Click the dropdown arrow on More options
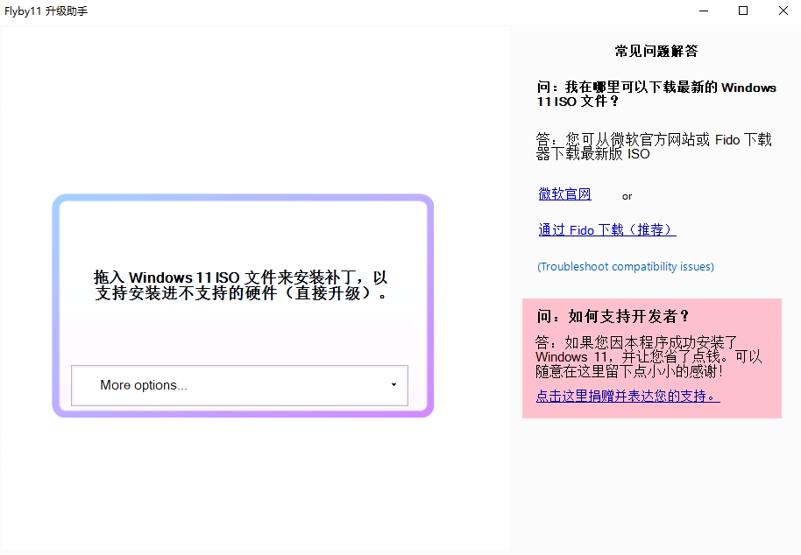801x555 pixels. pyautogui.click(x=393, y=385)
